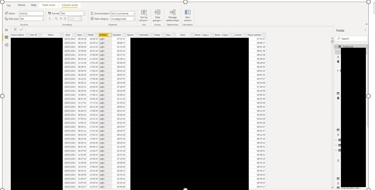This screenshot has width=375, height=190.
Task: Cancel formula with X icon
Action: point(15,29)
